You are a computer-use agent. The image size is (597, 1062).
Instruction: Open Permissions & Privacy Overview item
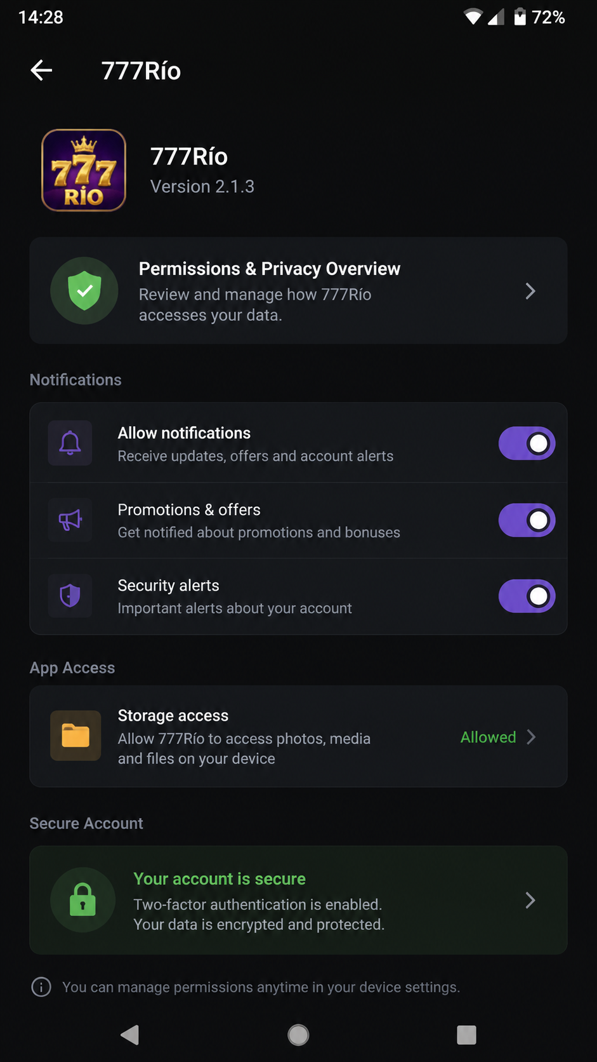click(298, 291)
